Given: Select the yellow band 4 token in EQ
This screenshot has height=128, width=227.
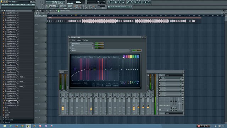Looking at the screenshot, I should click(131, 57).
